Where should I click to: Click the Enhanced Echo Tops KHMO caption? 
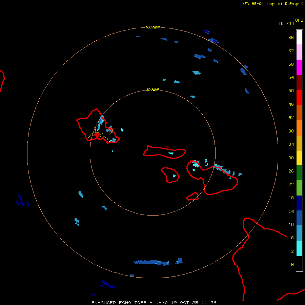point(154,303)
